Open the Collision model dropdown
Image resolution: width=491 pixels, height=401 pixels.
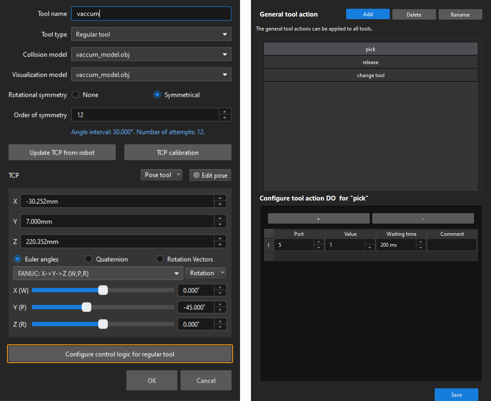[x=151, y=54]
